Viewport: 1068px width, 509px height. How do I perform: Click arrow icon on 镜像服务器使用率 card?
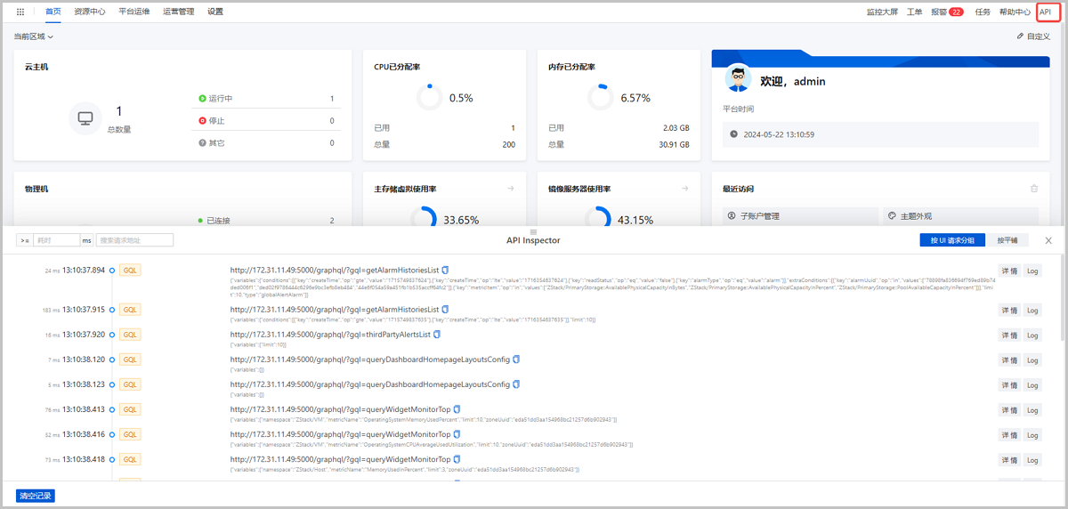[x=685, y=189]
